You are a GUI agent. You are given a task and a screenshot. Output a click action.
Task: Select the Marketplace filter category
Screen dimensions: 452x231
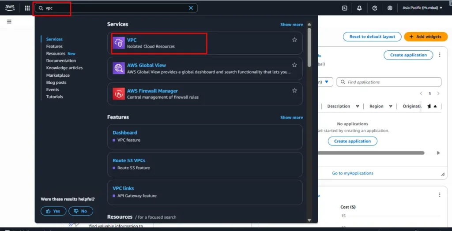(58, 75)
